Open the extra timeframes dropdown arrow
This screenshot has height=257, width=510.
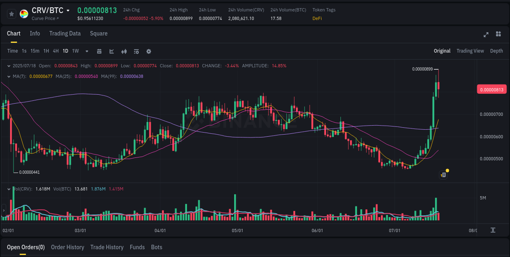pyautogui.click(x=86, y=51)
